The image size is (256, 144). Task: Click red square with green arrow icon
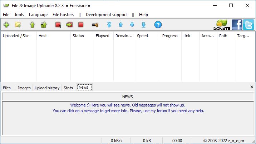point(69,25)
